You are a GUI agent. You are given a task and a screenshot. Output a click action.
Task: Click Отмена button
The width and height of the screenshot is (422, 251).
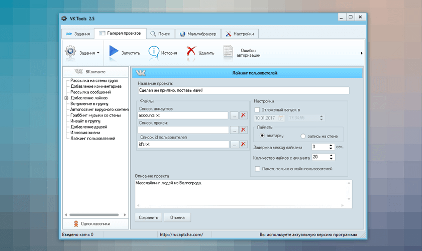point(177,217)
